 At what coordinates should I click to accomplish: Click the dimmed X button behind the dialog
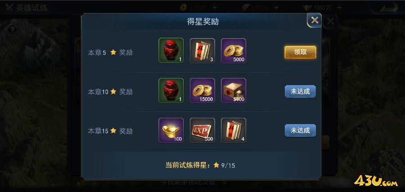[x=330, y=22]
